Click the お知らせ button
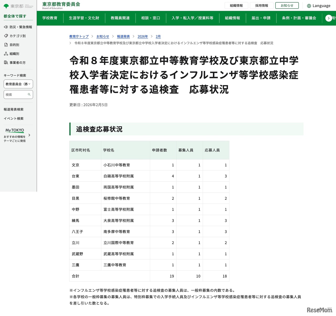This screenshot has width=336, height=316. [287, 5]
